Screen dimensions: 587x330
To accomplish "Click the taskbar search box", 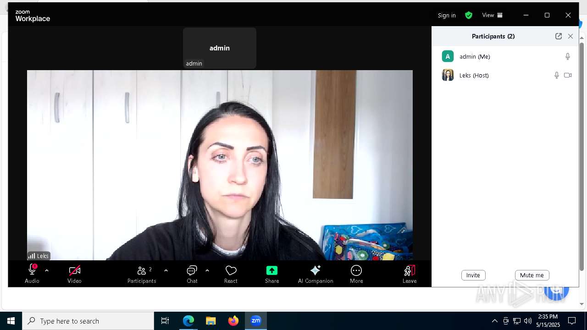I will point(88,321).
